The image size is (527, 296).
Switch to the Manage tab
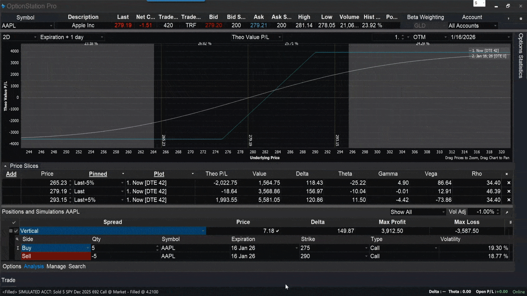tap(56, 266)
